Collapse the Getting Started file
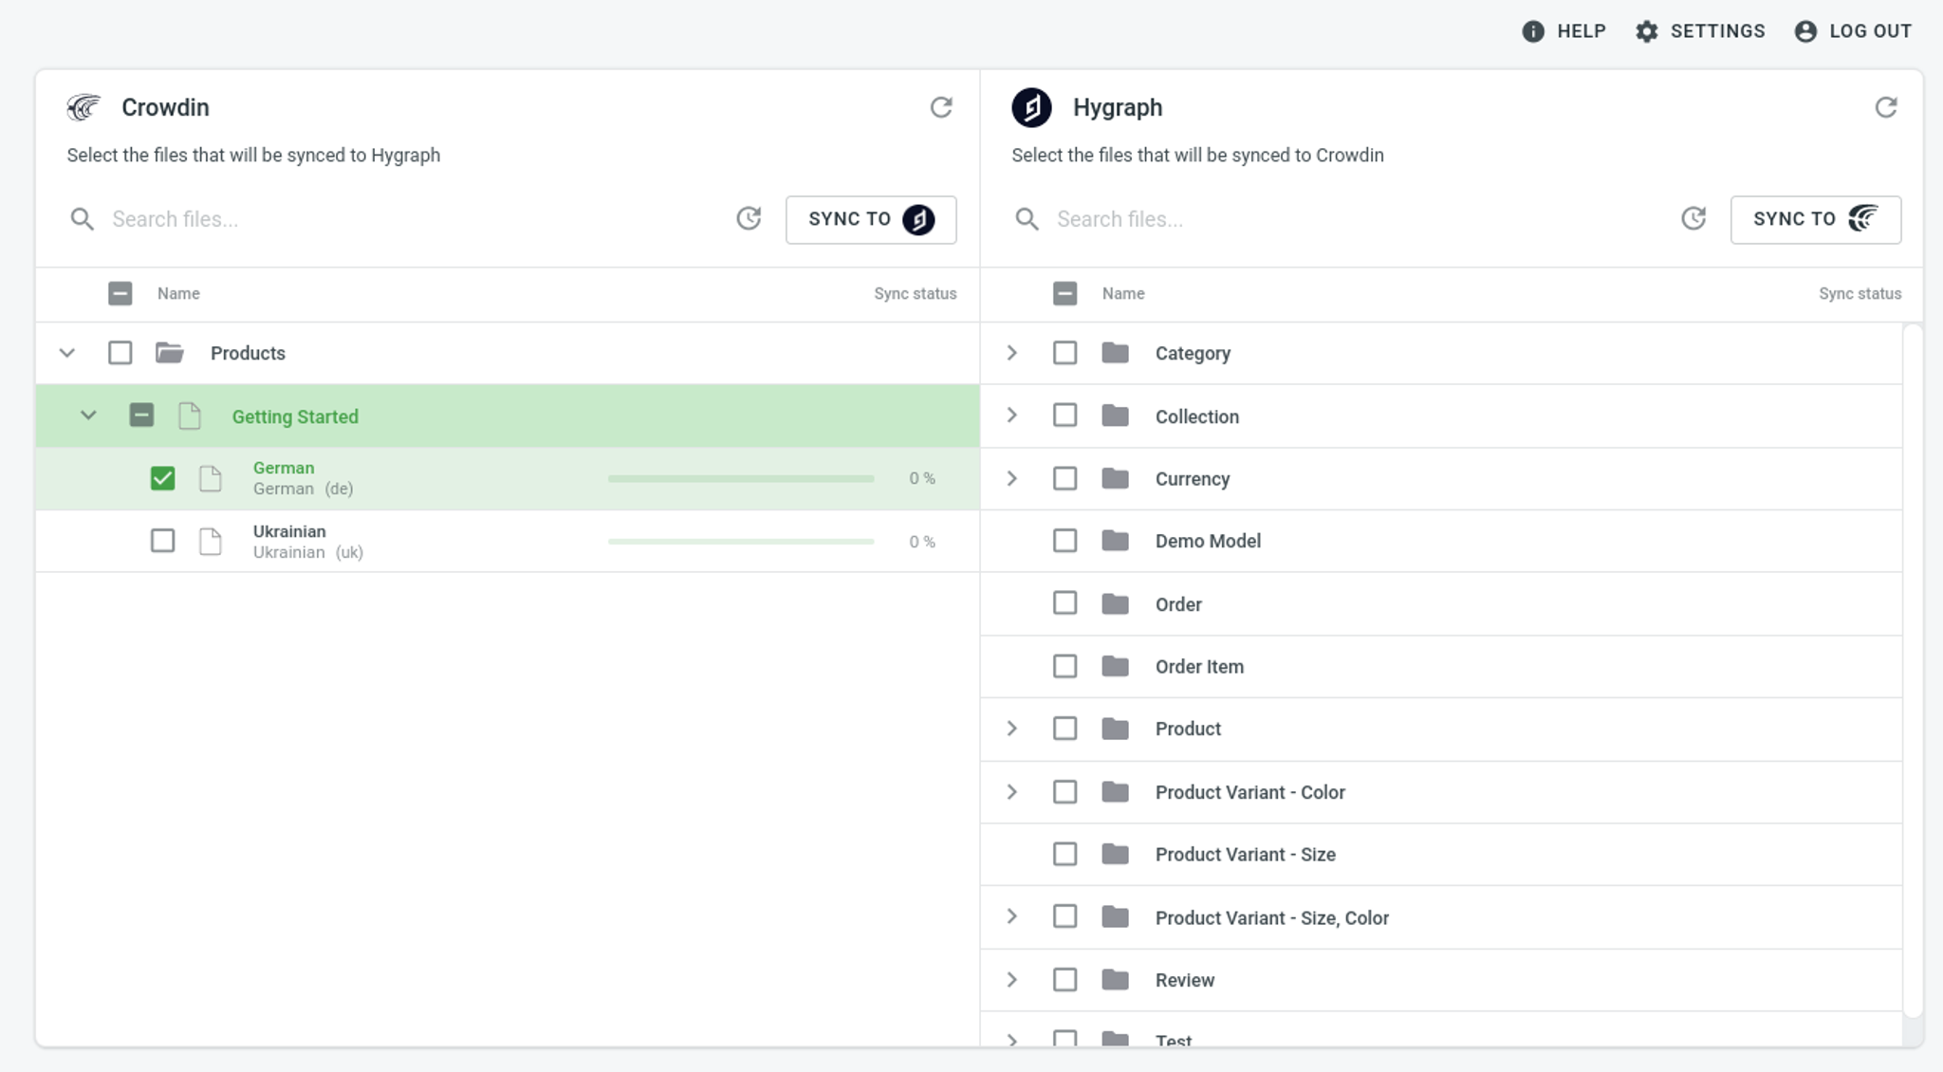 (88, 416)
